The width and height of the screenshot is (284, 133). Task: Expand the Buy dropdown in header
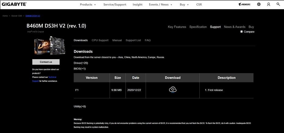184,5
